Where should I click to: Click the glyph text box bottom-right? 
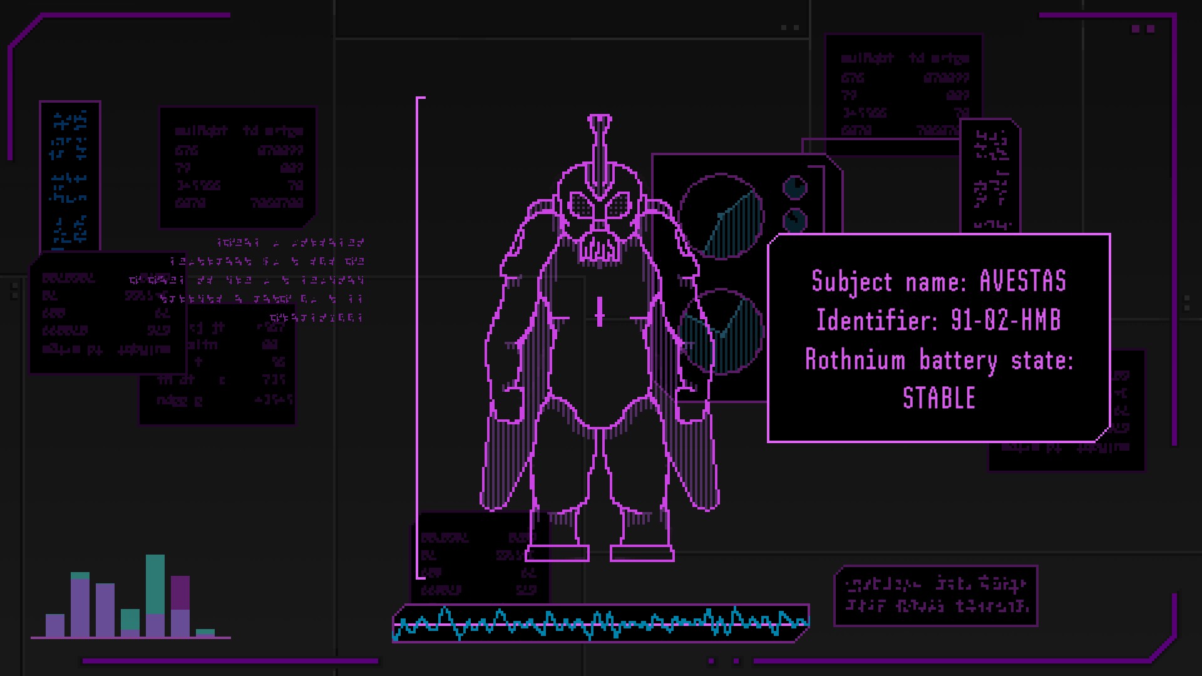tap(936, 596)
